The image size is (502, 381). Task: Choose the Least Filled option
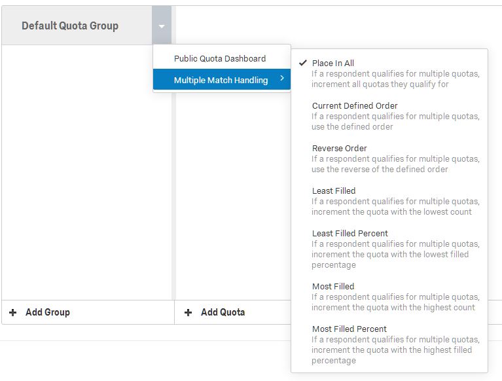334,191
